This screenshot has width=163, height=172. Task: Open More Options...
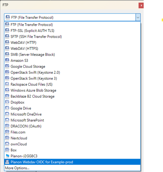coord(72,168)
